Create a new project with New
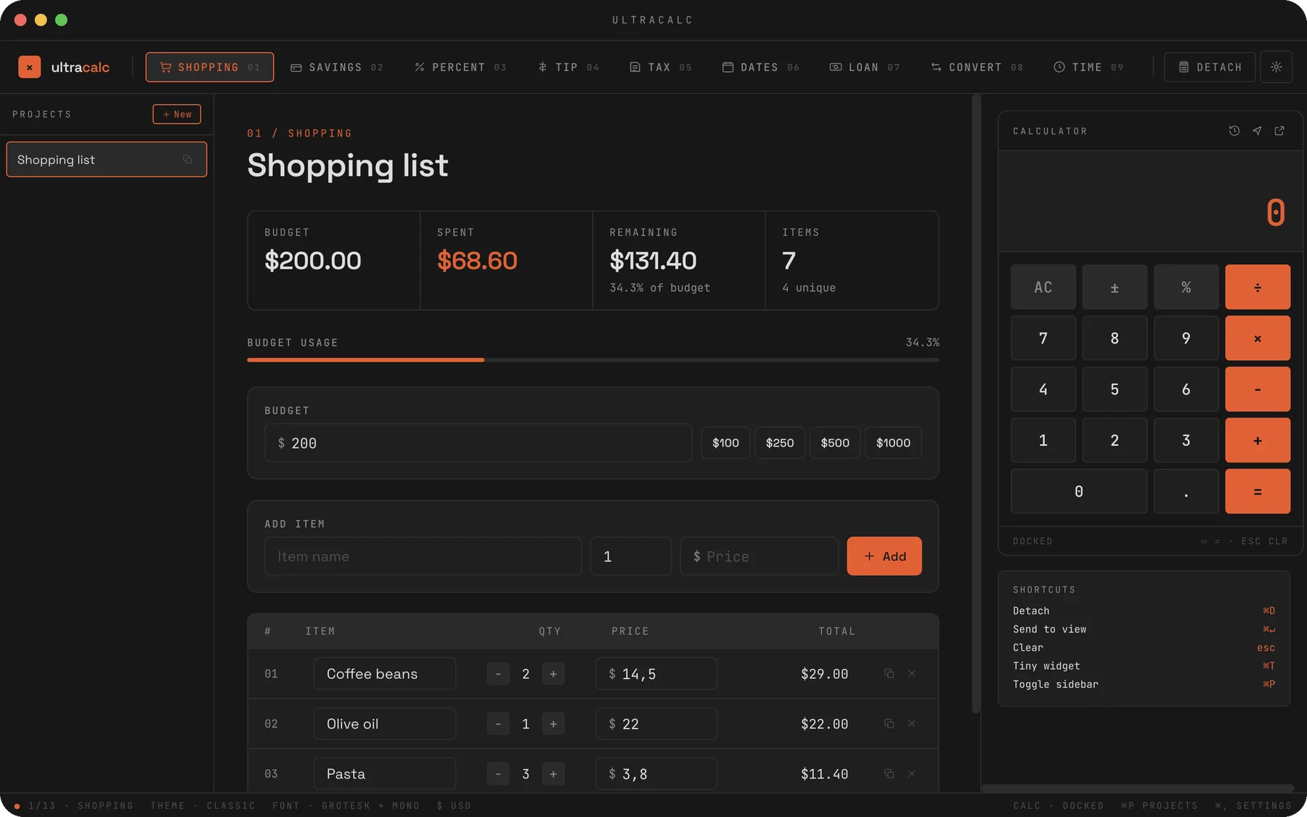Viewport: 1307px width, 817px height. pyautogui.click(x=176, y=114)
